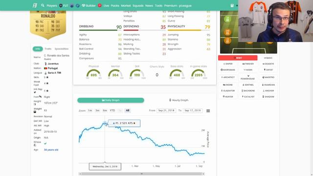Apply the Marksman chemistry style
Viewport: 313px width, 176px height.
(228, 70)
